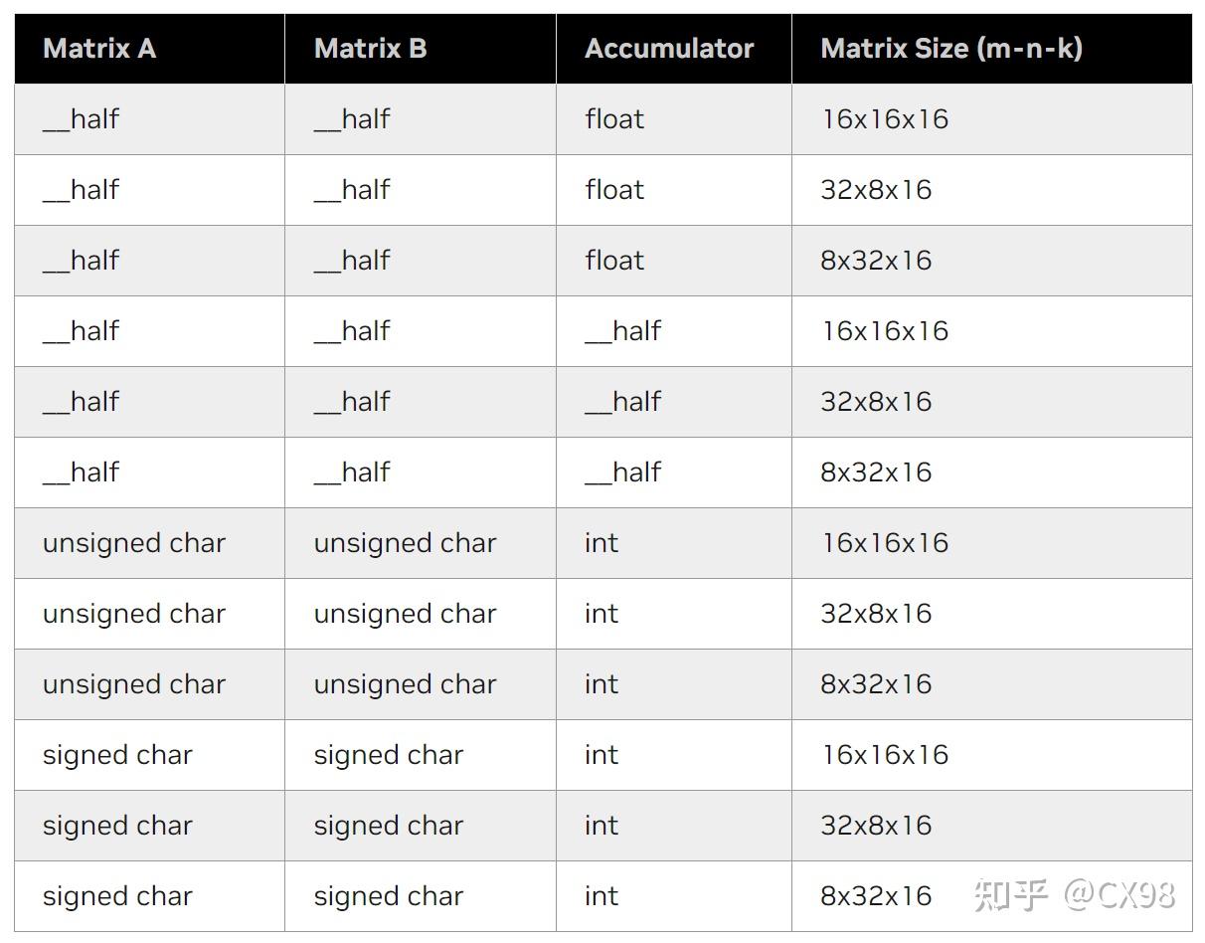1205x943 pixels.
Task: Click the second row's Matrix B __half cell
Action: pyautogui.click(x=352, y=190)
